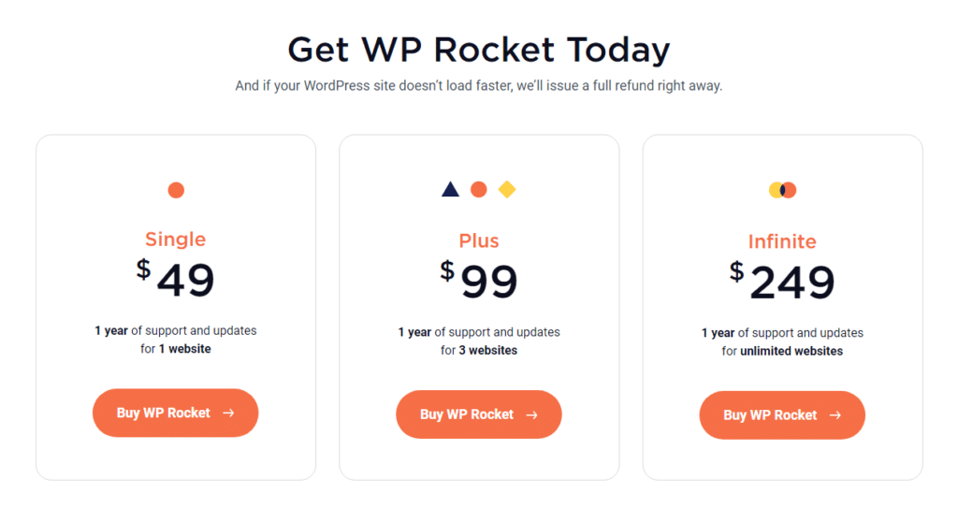958x523 pixels.
Task: Buy WP Rocket Infinite plan
Action: tap(771, 415)
